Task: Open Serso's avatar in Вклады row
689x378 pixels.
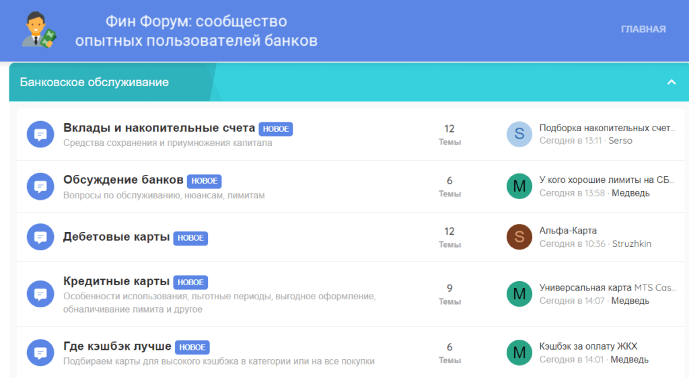Action: 519,135
